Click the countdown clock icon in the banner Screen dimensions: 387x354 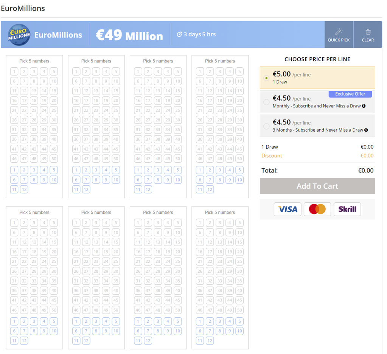click(179, 34)
